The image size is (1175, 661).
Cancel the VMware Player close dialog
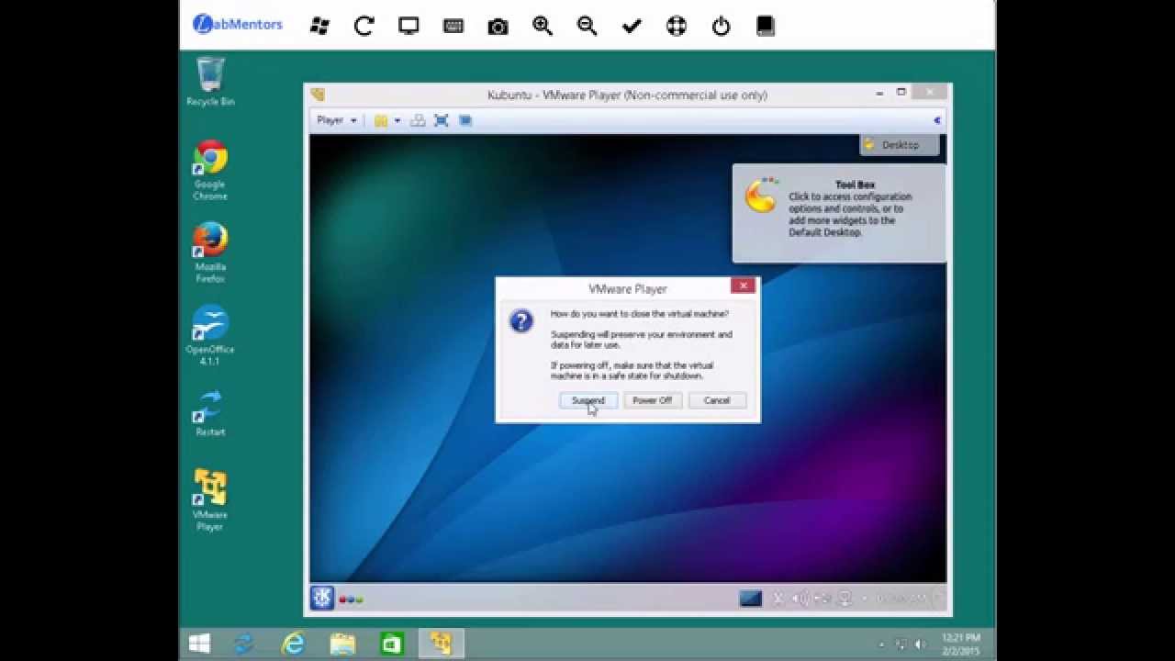717,400
